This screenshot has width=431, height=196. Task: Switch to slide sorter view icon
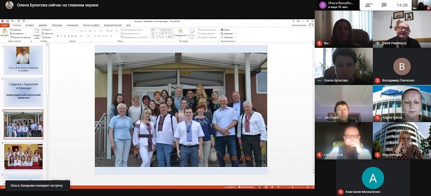[266, 187]
